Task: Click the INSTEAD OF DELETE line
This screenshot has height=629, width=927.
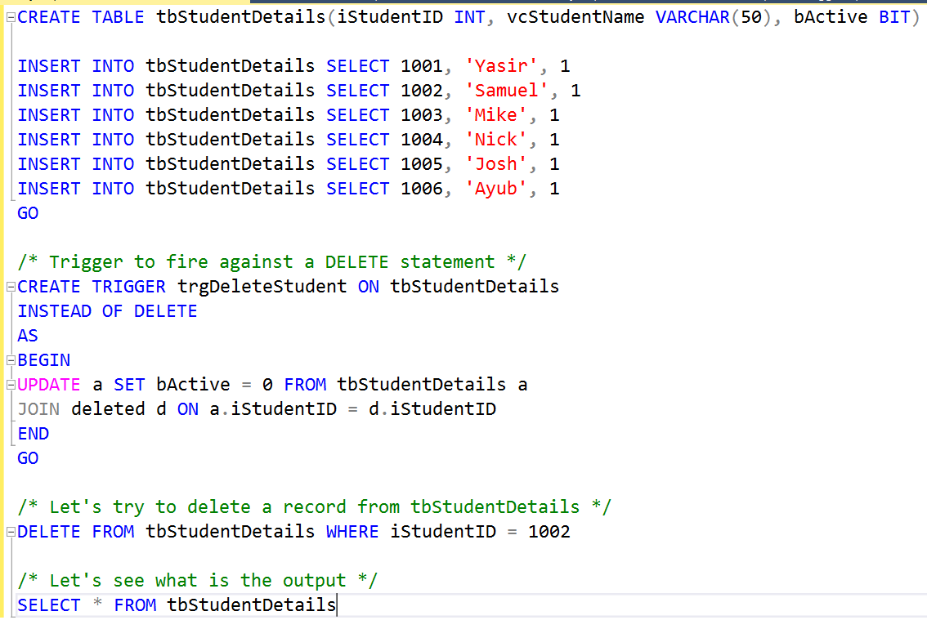Action: (x=107, y=310)
